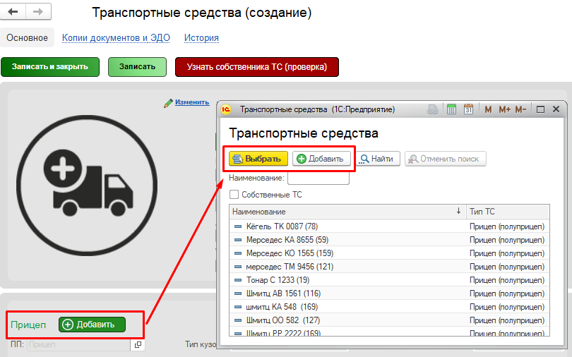
Task: Click sort arrow in Наименование column header
Action: [458, 211]
